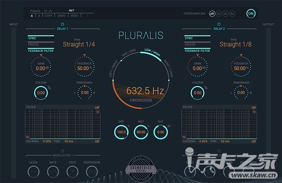Select LEFT / RIGHT split mode
The image size is (282, 183).
click(x=113, y=68)
